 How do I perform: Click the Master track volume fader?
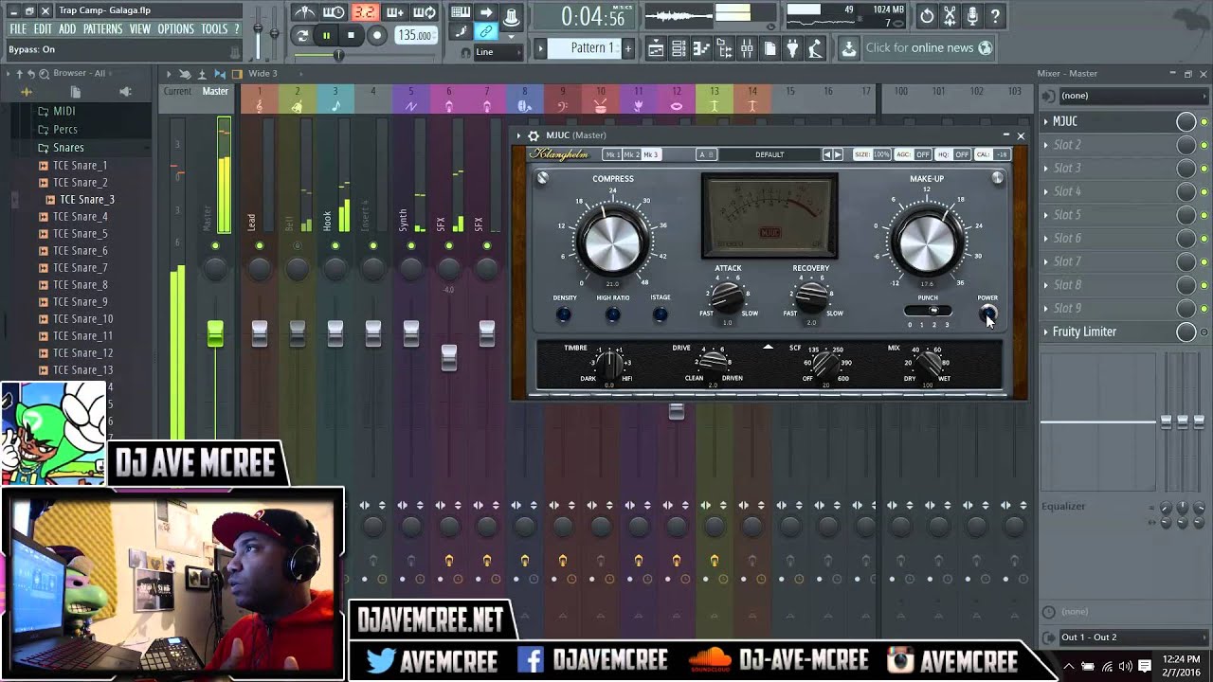pos(215,333)
